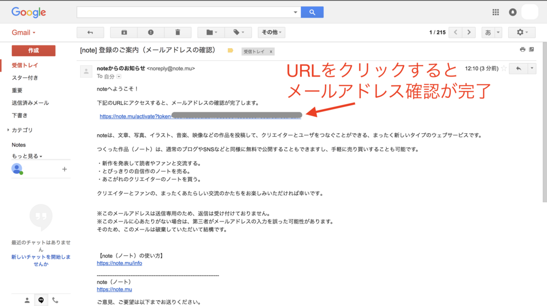
Task: Click the blue search button
Action: coord(312,12)
